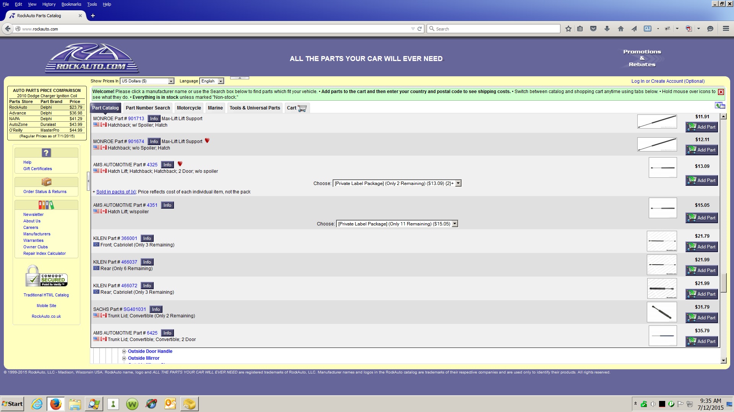Open Info for AMS Automotive 6425
Viewport: 734px width, 412px height.
[x=167, y=333]
